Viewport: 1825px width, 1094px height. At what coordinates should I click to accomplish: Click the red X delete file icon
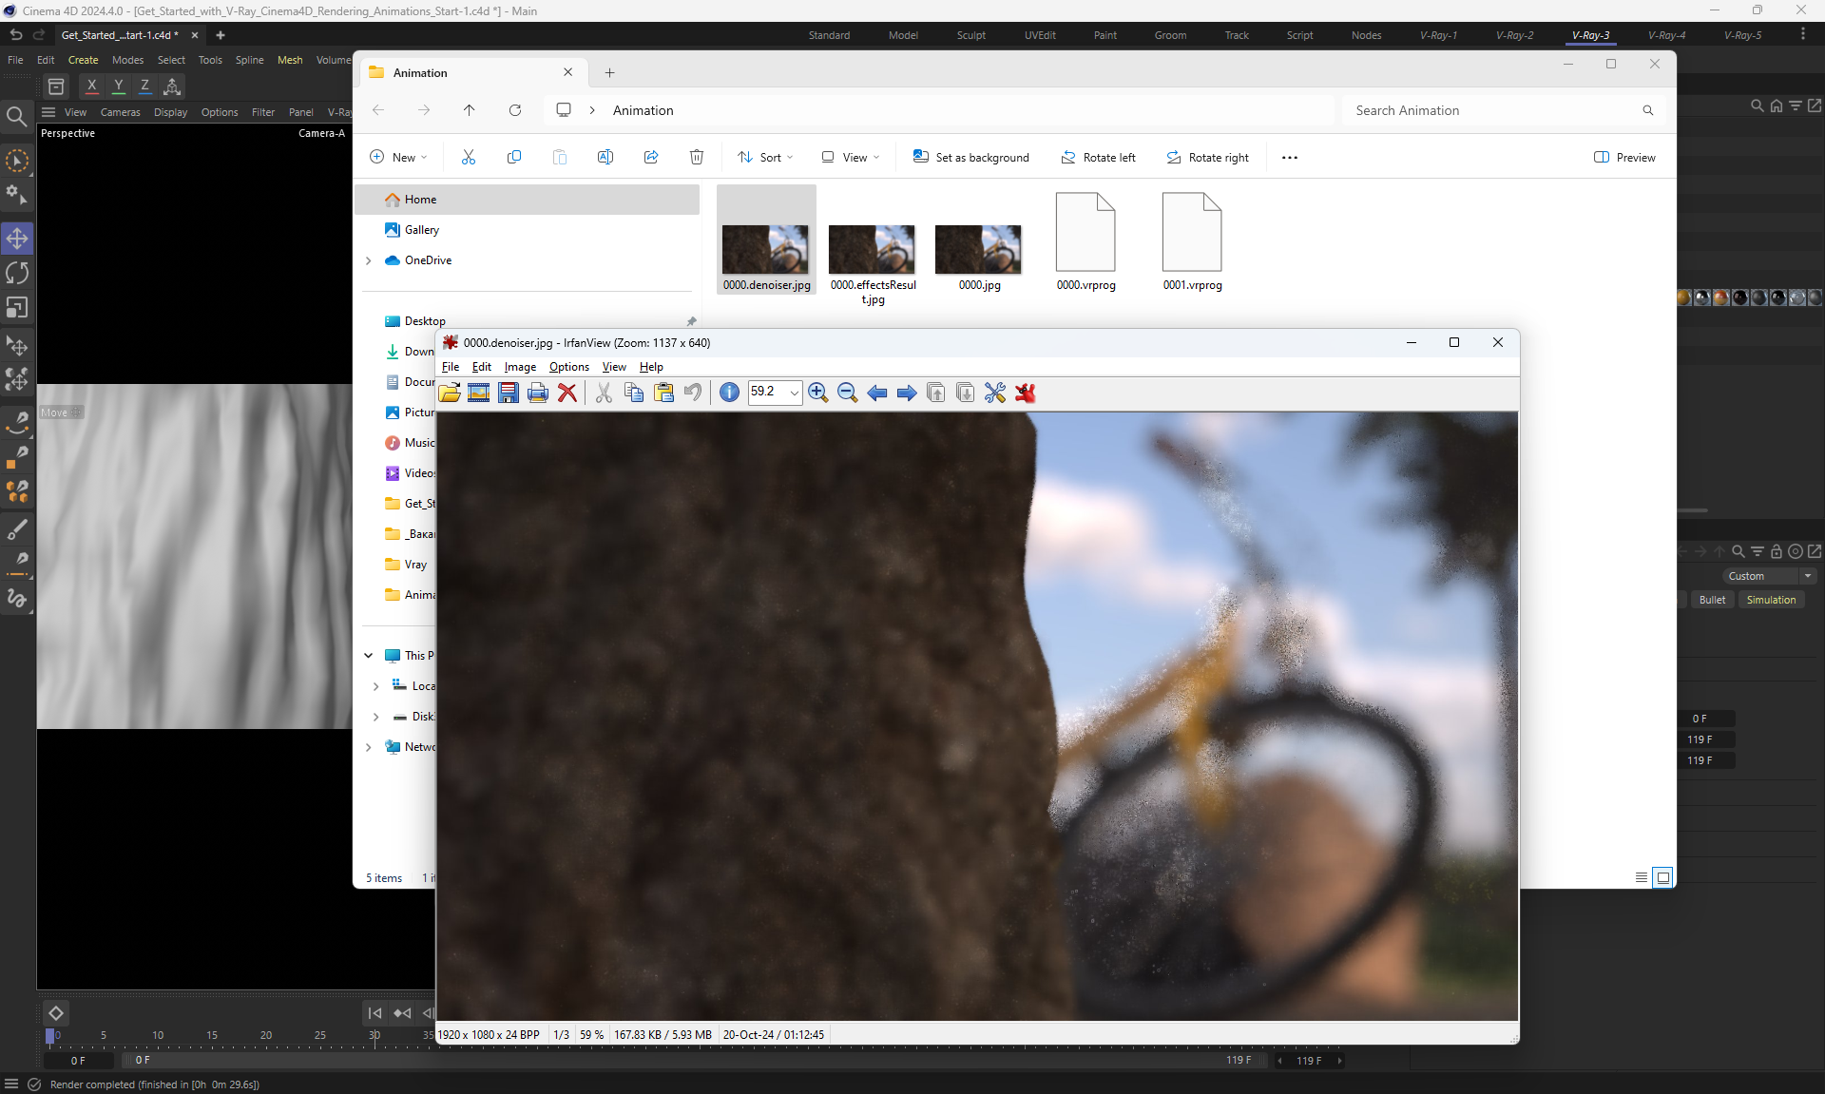click(x=567, y=393)
